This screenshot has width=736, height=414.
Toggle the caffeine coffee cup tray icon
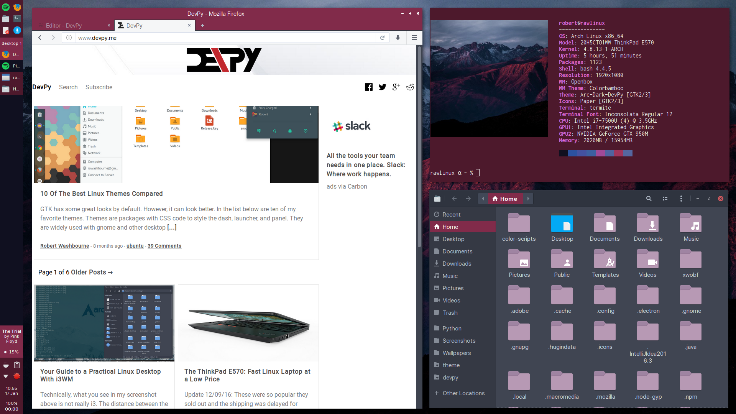pyautogui.click(x=6, y=365)
